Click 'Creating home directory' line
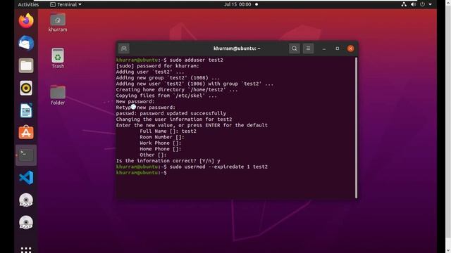The image size is (451, 253). 177,89
